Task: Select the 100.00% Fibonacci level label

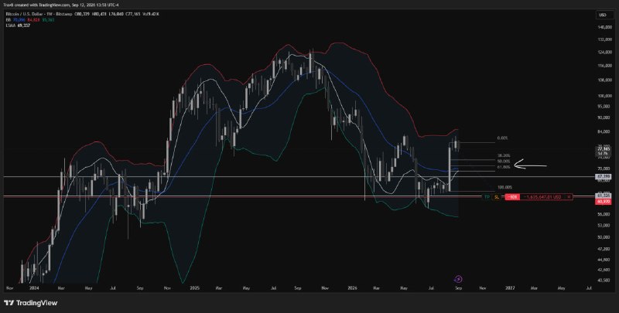Action: coord(505,188)
